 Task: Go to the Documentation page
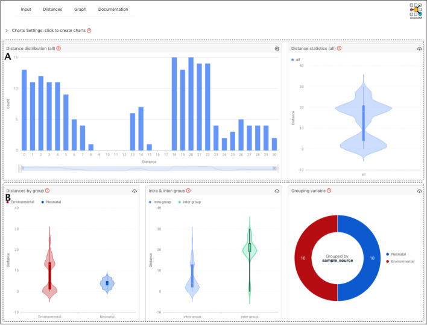tap(113, 10)
